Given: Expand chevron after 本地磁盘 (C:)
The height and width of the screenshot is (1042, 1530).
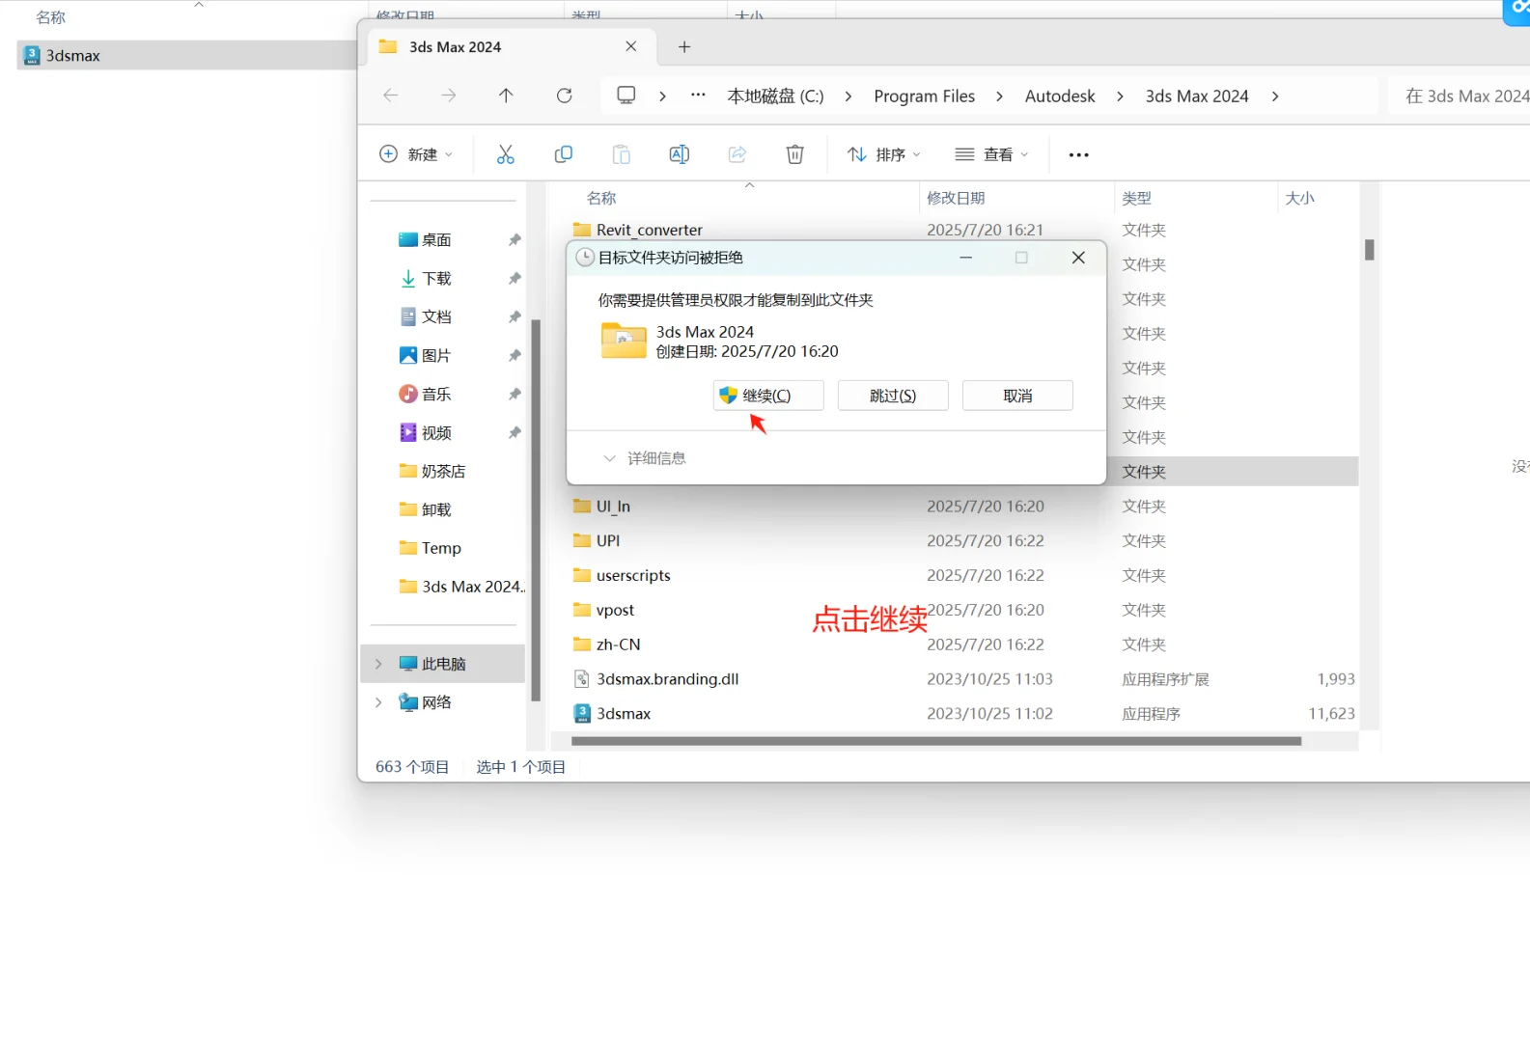Looking at the screenshot, I should (x=848, y=96).
